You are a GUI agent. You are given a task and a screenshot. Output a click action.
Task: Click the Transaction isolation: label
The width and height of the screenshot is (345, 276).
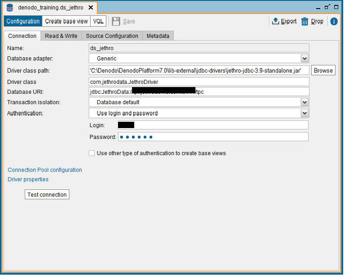coord(34,102)
